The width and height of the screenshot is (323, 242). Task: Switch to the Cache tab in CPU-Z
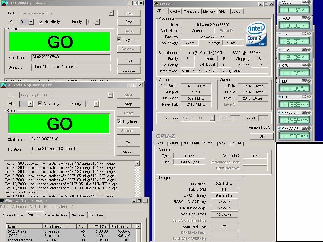[175, 11]
